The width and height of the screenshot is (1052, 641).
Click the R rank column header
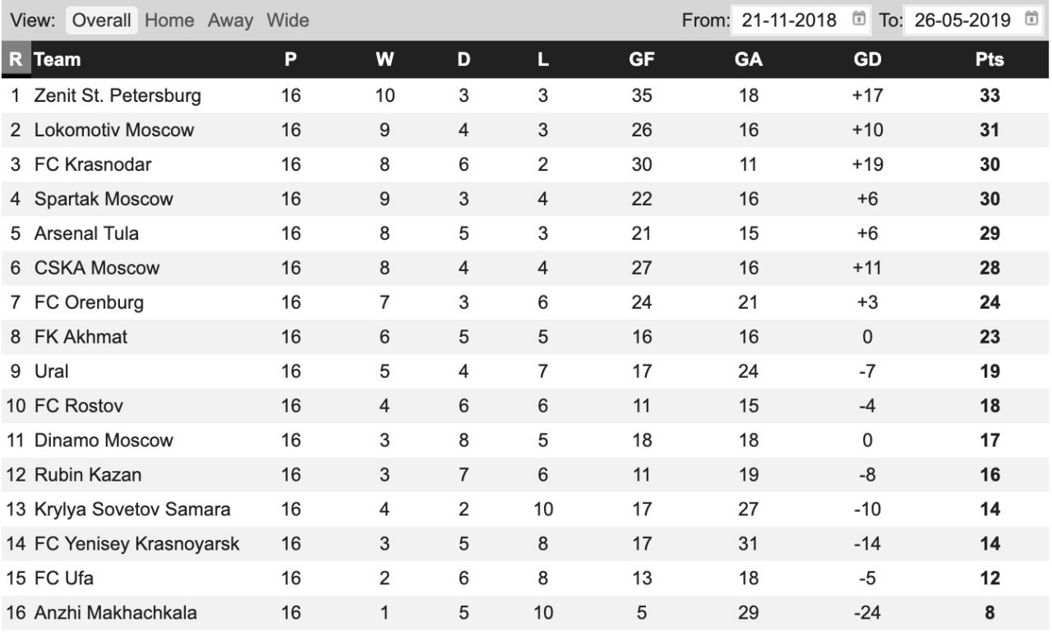coord(16,60)
